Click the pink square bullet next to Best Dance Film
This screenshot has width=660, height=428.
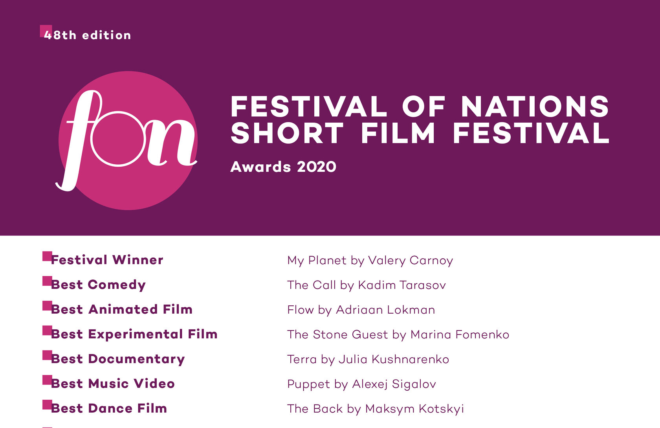[47, 405]
